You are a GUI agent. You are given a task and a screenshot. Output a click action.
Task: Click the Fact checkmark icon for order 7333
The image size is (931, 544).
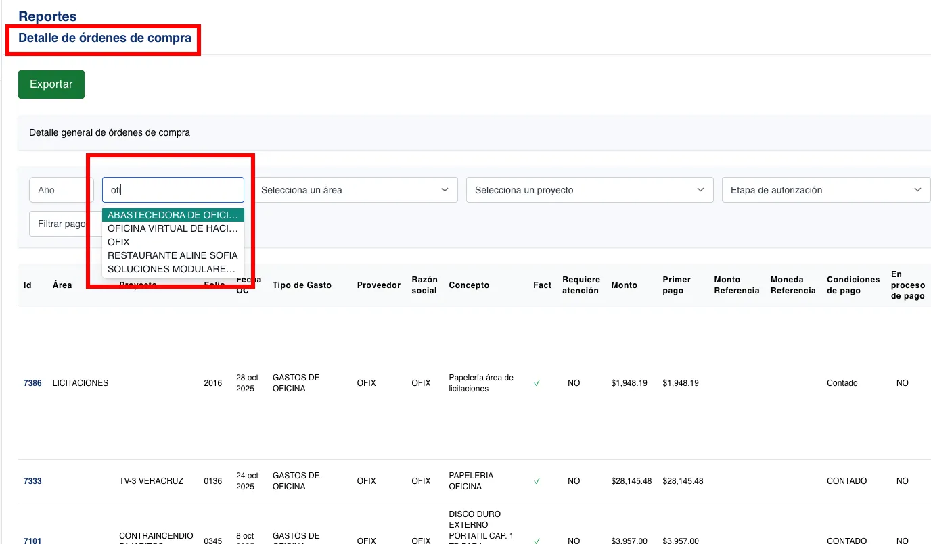pos(537,481)
